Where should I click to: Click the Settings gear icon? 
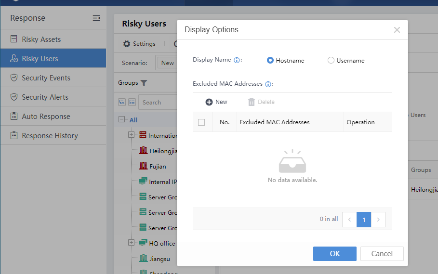pyautogui.click(x=127, y=44)
